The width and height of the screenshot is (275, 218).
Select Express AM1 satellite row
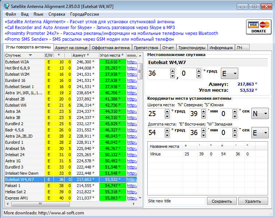(71, 198)
